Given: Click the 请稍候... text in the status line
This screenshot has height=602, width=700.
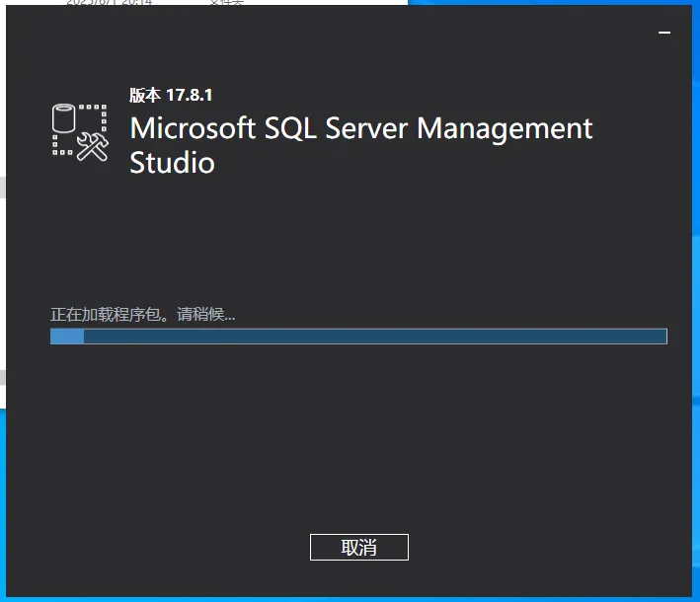Looking at the screenshot, I should [206, 314].
